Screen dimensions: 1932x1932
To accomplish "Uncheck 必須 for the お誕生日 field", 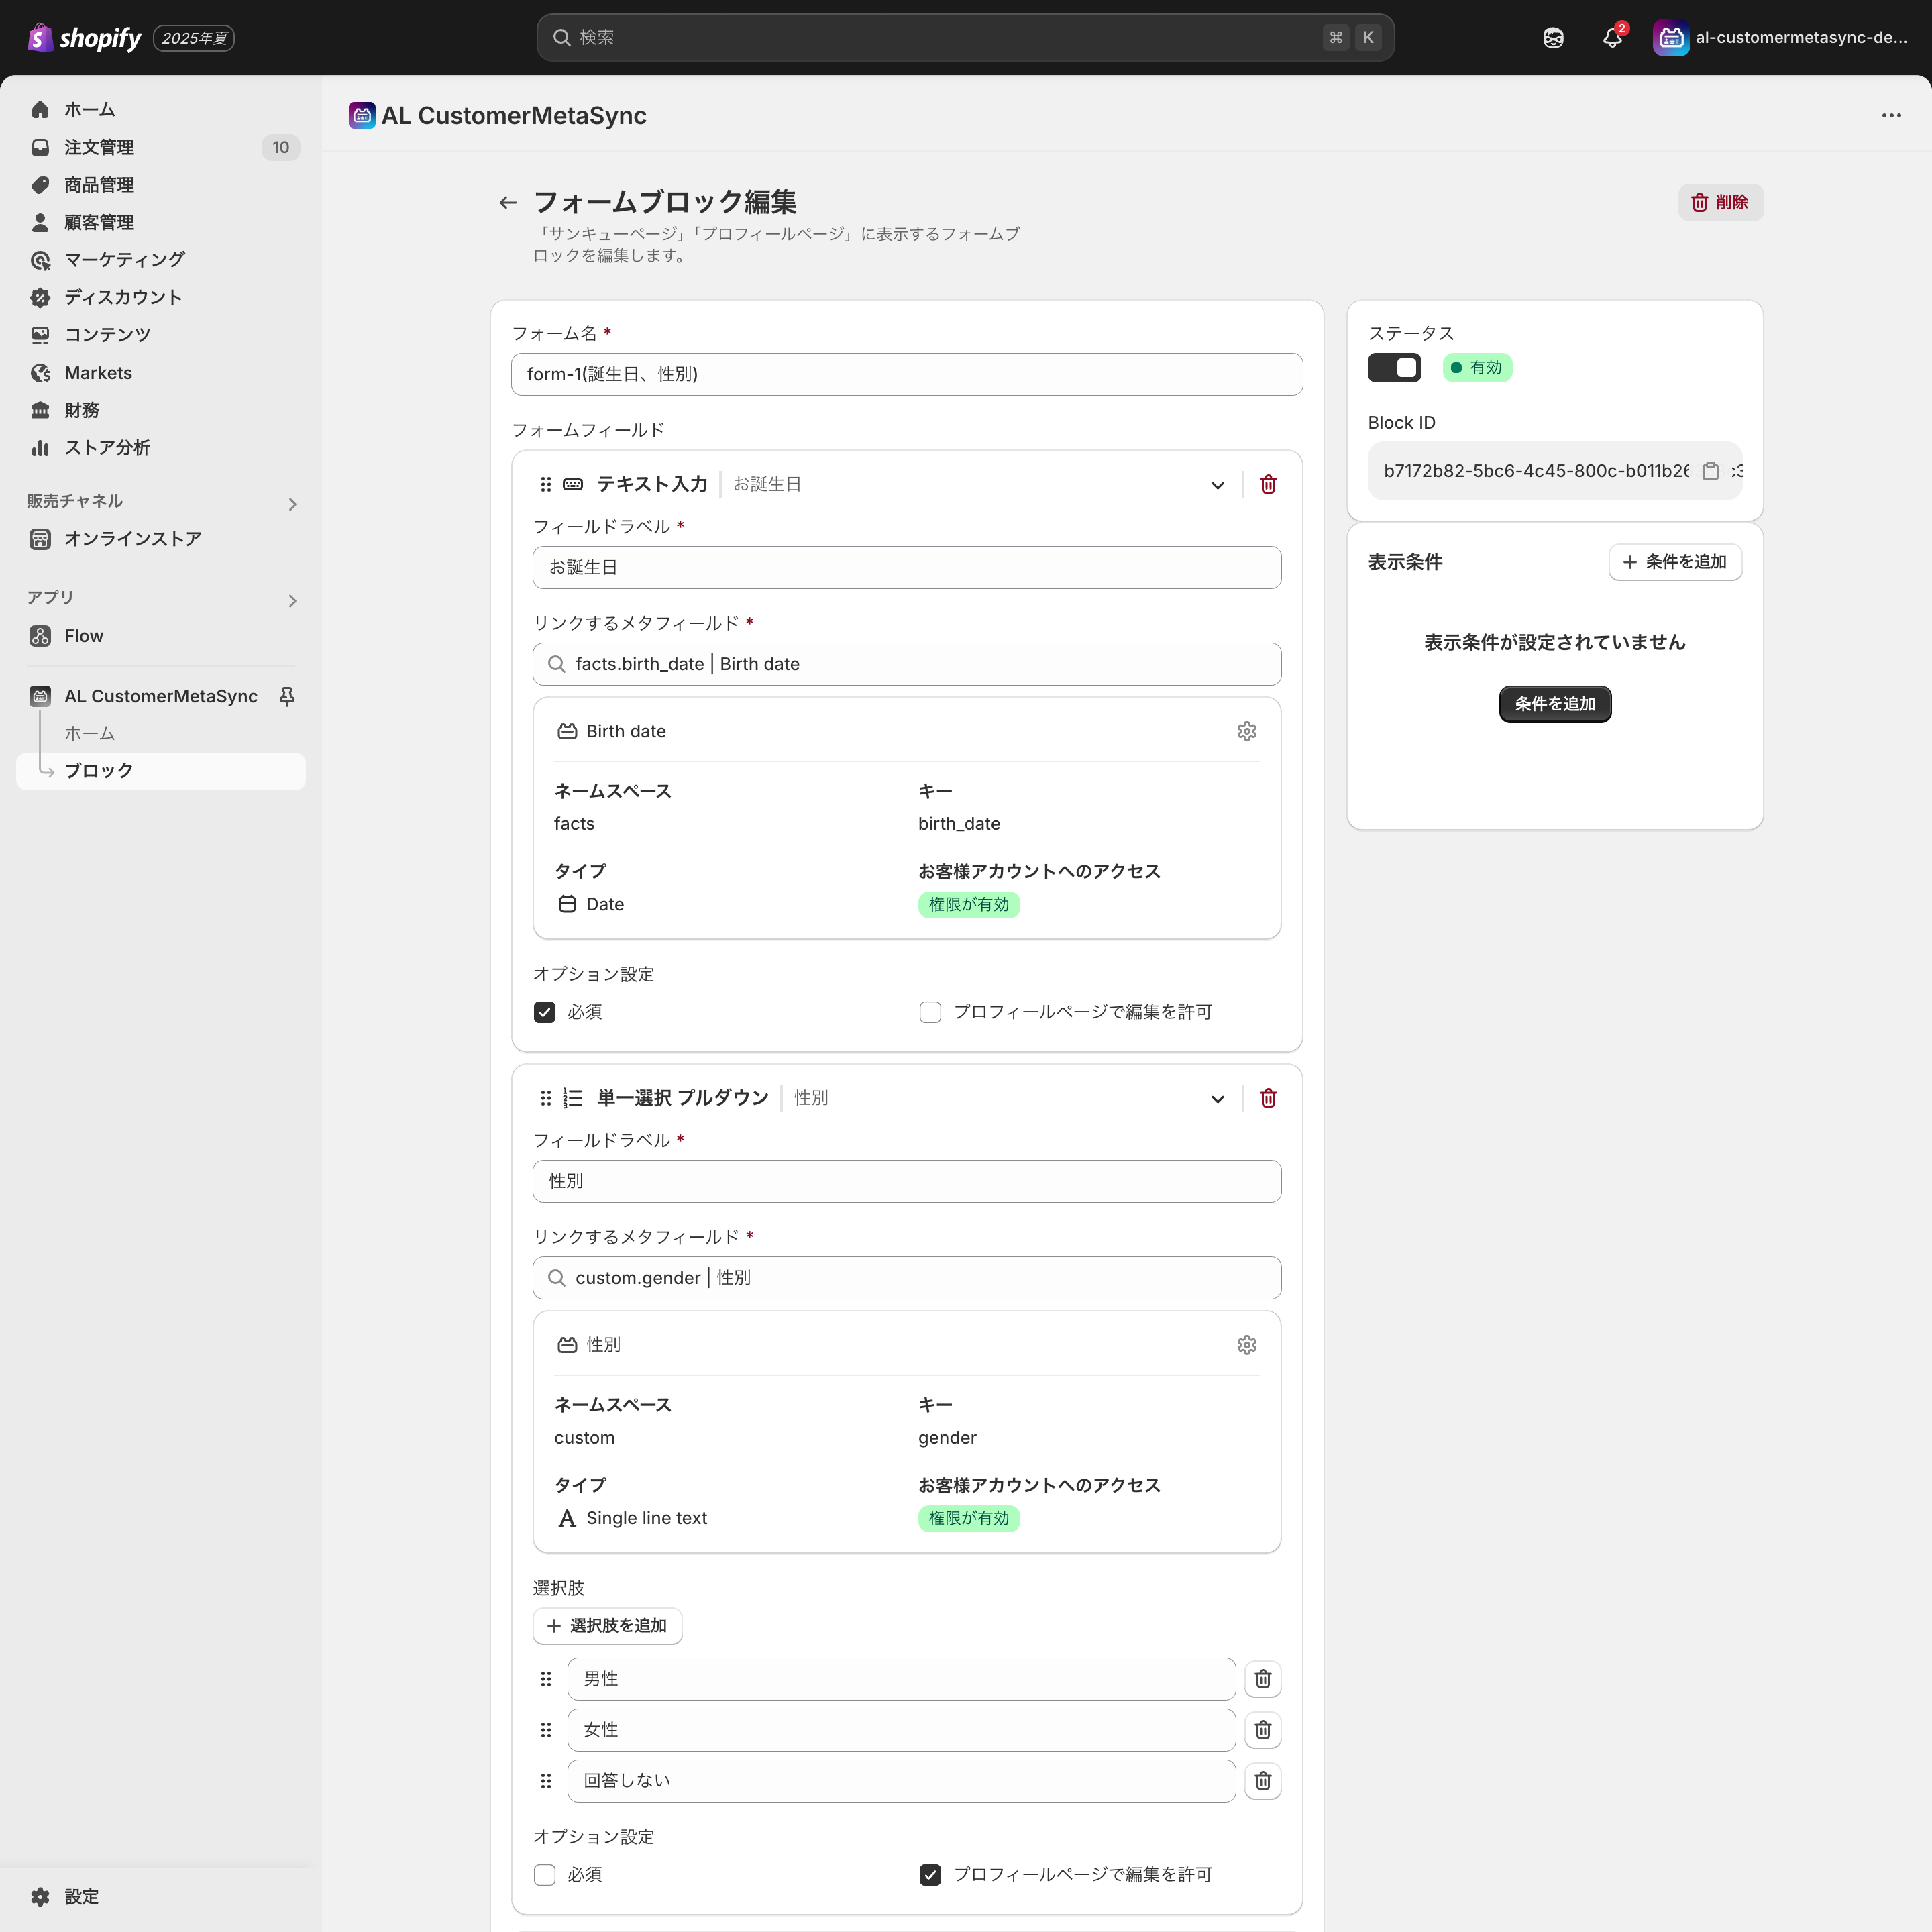I will 544,1012.
